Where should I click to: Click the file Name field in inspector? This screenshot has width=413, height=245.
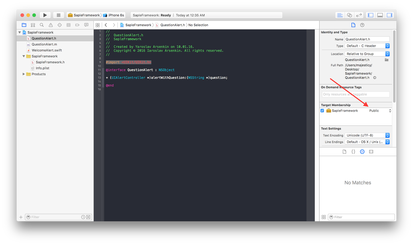[x=367, y=39]
